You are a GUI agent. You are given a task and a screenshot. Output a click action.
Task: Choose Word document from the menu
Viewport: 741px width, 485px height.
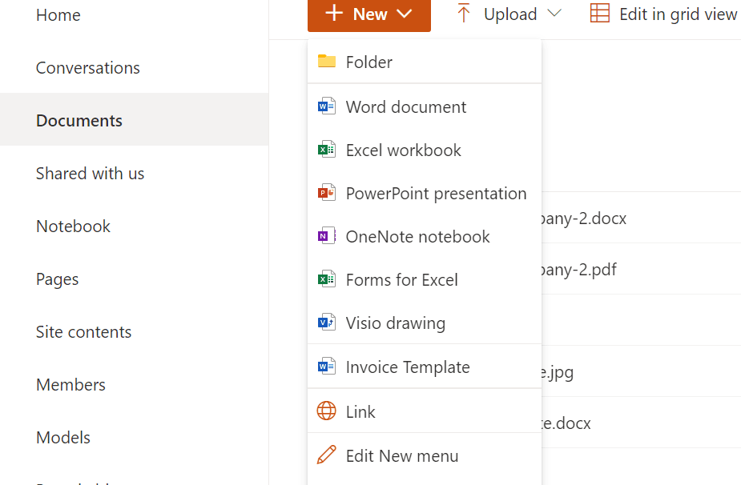click(x=425, y=106)
